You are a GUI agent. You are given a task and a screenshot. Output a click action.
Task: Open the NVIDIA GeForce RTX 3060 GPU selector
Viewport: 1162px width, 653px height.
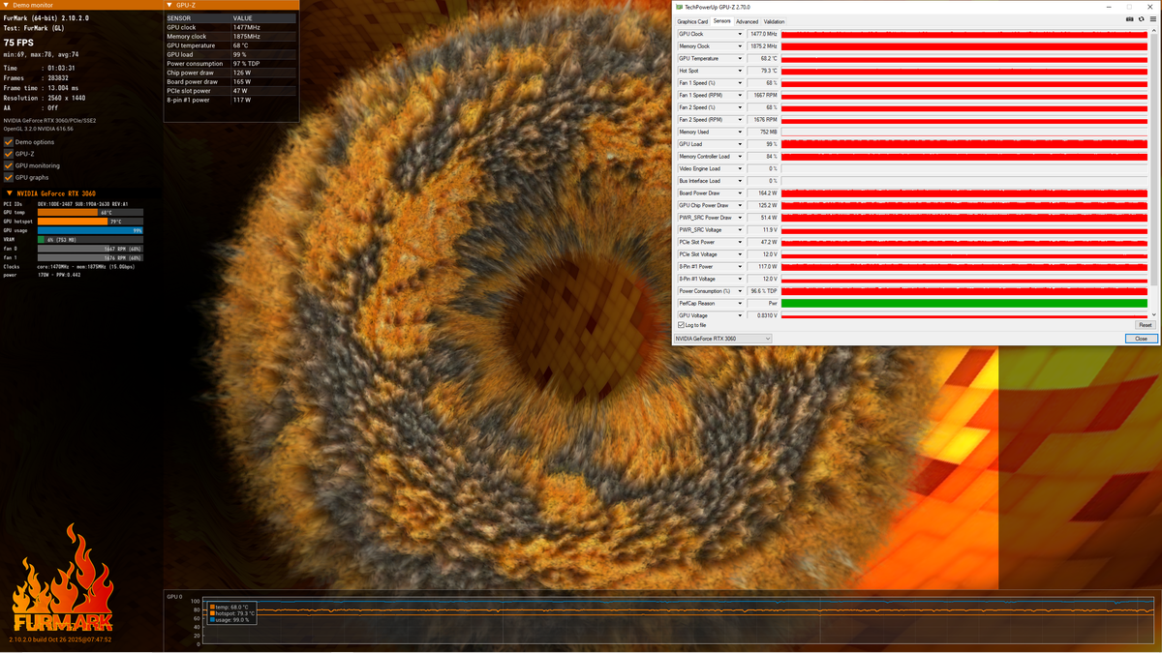point(722,339)
